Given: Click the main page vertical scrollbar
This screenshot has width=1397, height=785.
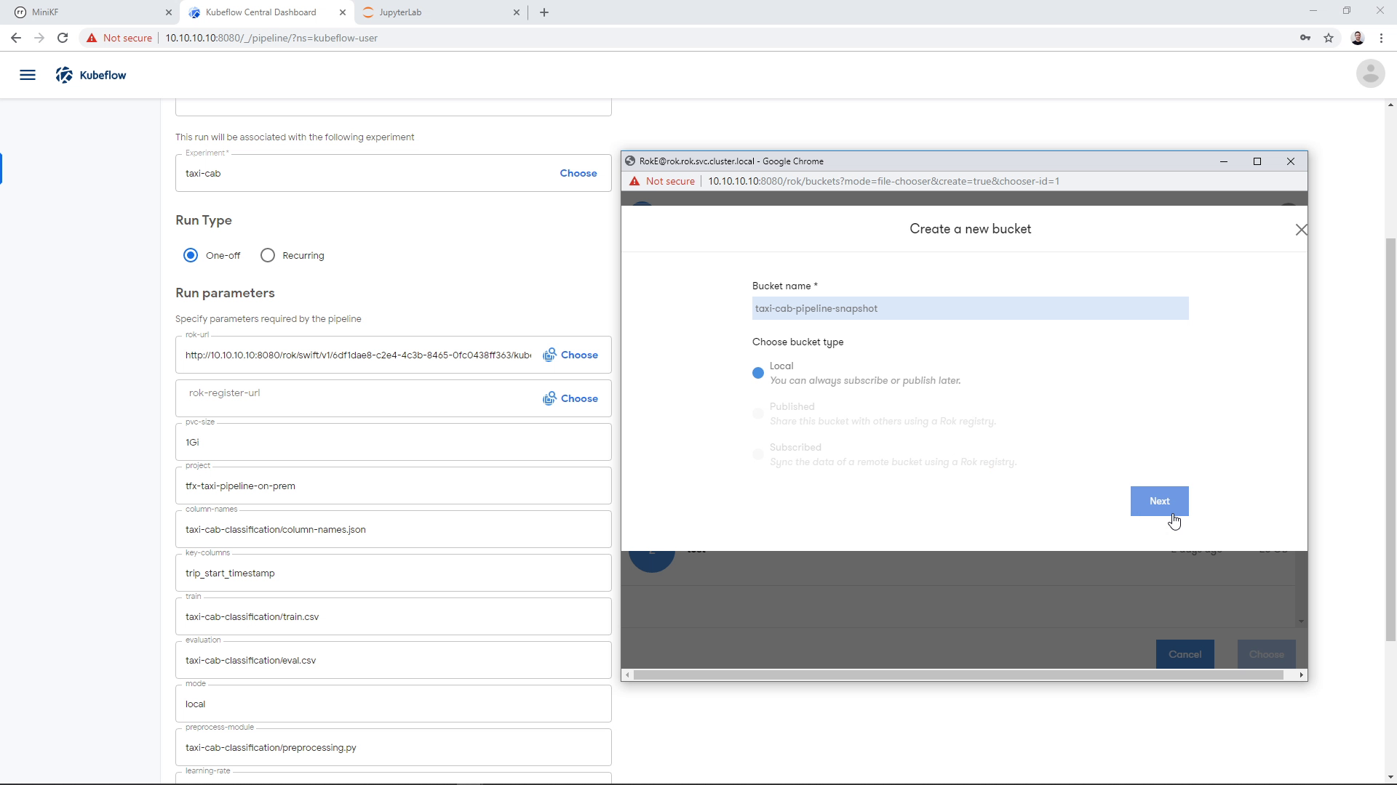Looking at the screenshot, I should [1390, 439].
